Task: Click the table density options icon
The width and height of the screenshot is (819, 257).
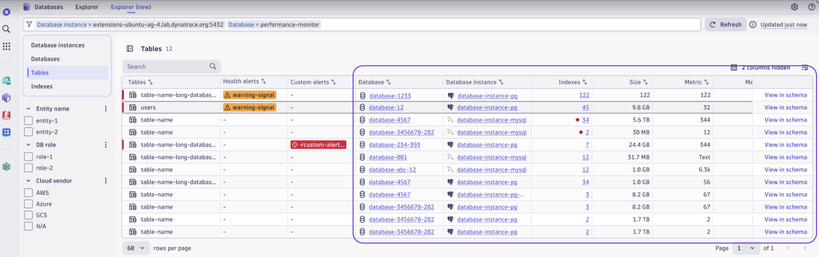Action: (805, 68)
